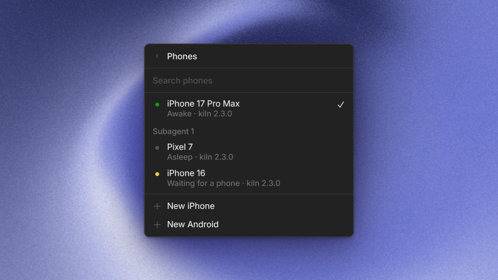Choose the Pixel 7 phone
The width and height of the screenshot is (498, 280).
point(249,152)
